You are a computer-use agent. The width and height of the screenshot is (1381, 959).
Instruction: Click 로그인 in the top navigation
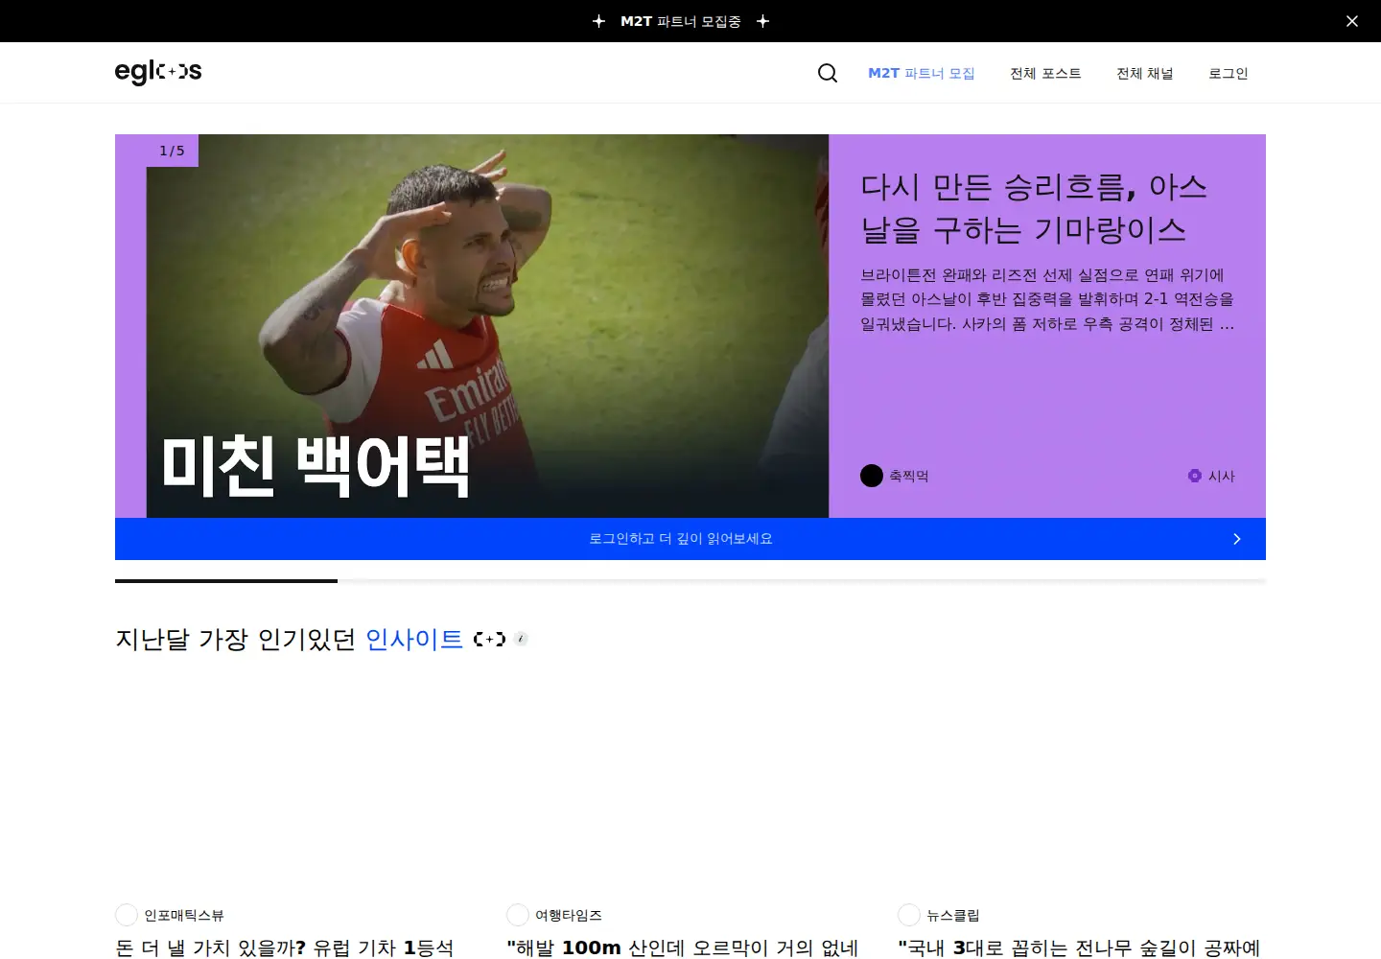click(x=1229, y=73)
